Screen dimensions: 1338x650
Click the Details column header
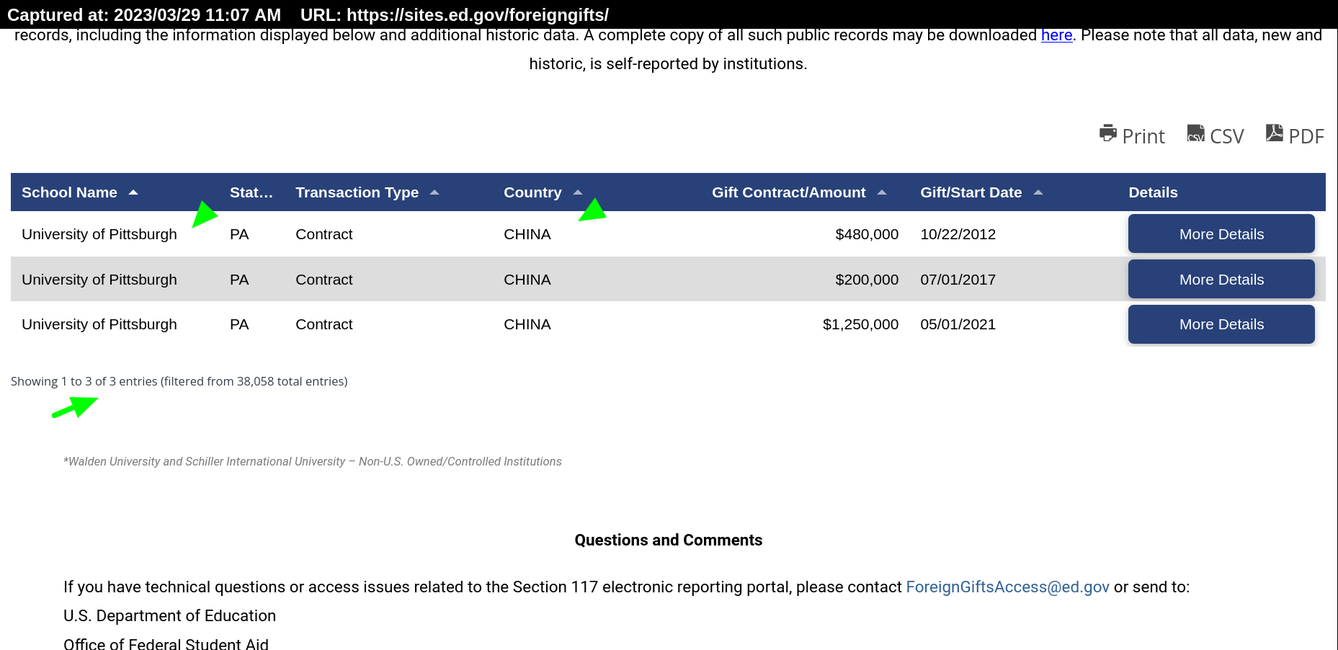pos(1153,192)
